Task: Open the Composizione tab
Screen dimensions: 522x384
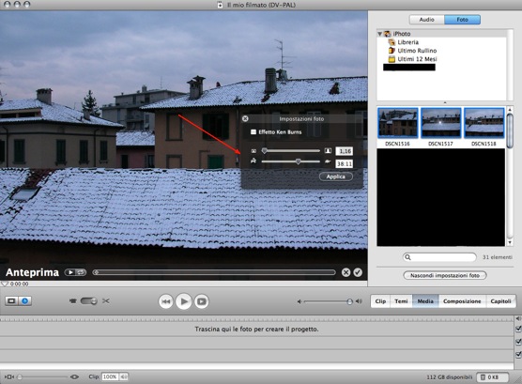Action: click(462, 301)
